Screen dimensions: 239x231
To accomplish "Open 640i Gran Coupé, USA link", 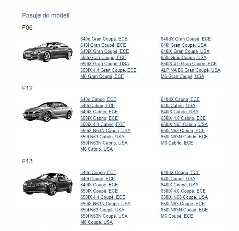I will tap(183, 45).
